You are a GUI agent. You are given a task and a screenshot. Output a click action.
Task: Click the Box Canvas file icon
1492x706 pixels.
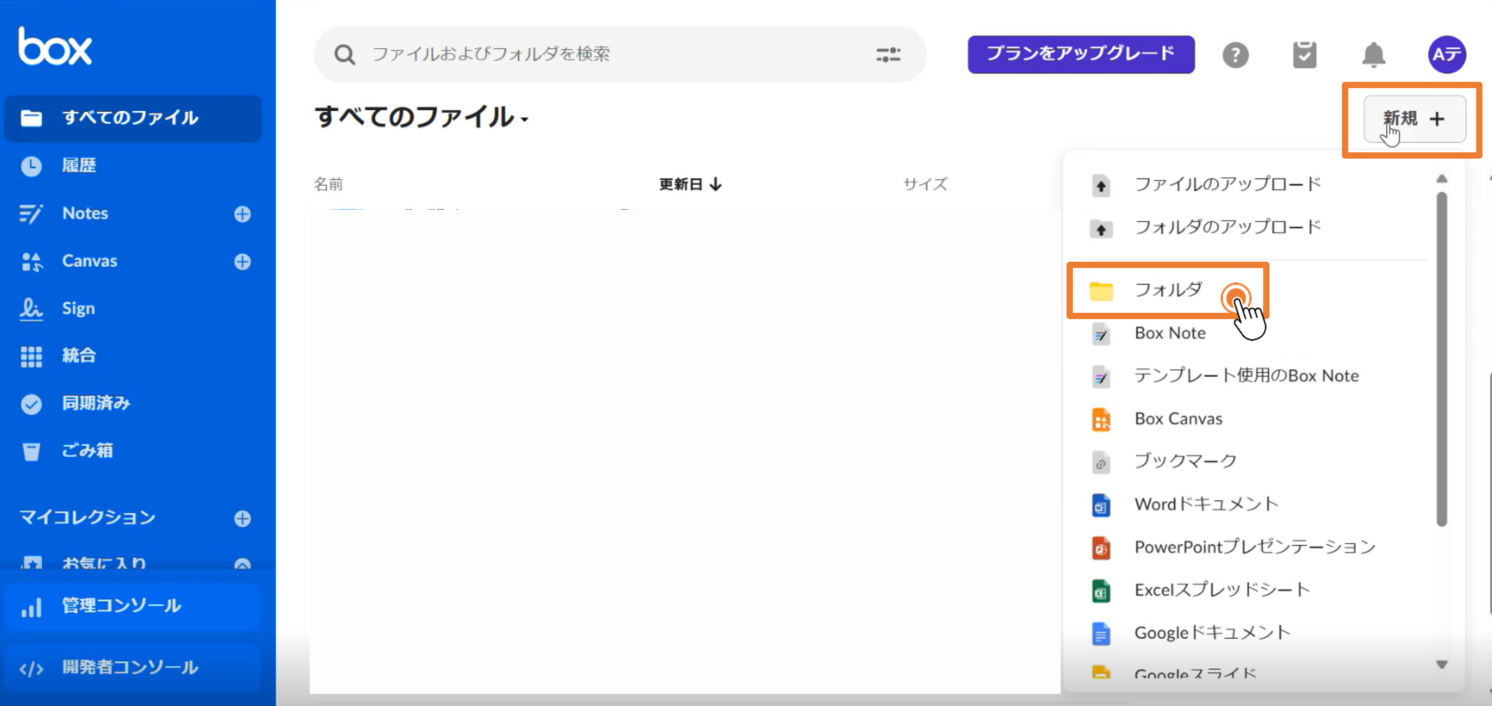point(1100,419)
